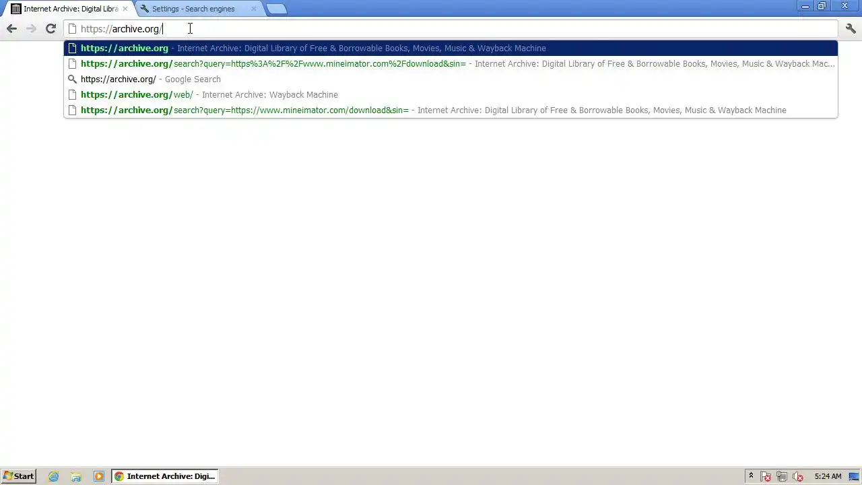Open Windows Explorer folder in the taskbar
Image resolution: width=862 pixels, height=485 pixels.
[x=76, y=476]
